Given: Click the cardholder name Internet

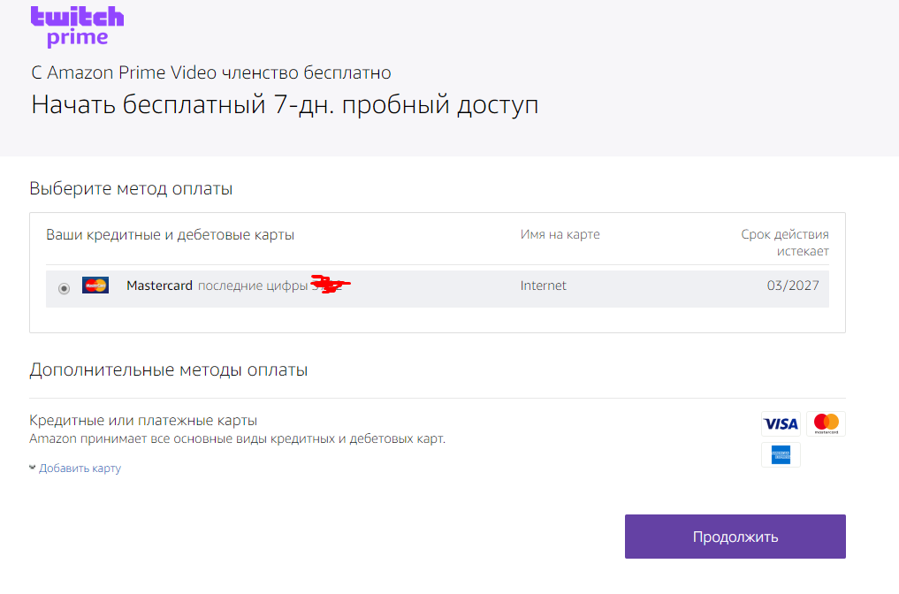Looking at the screenshot, I should click(x=543, y=286).
